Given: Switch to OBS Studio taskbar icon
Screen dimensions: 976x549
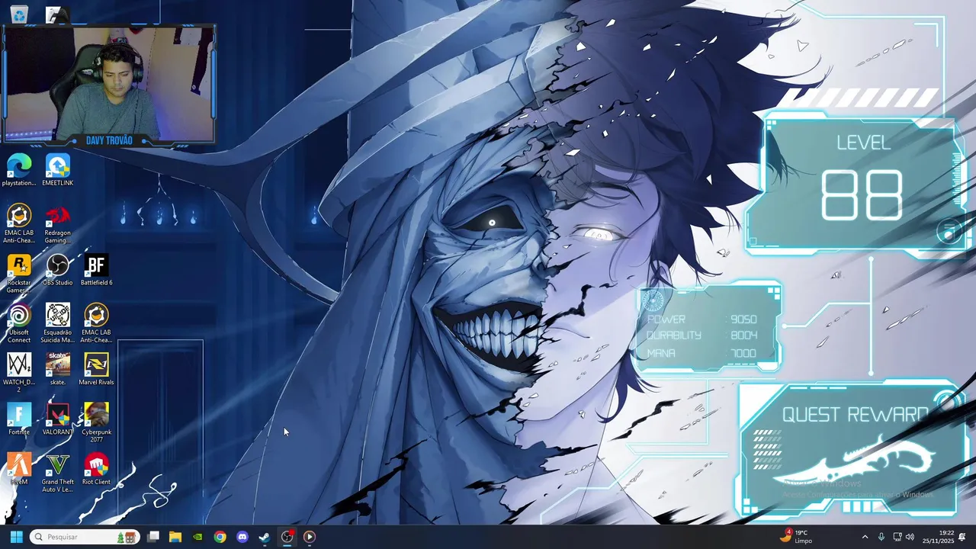Looking at the screenshot, I should (x=287, y=537).
